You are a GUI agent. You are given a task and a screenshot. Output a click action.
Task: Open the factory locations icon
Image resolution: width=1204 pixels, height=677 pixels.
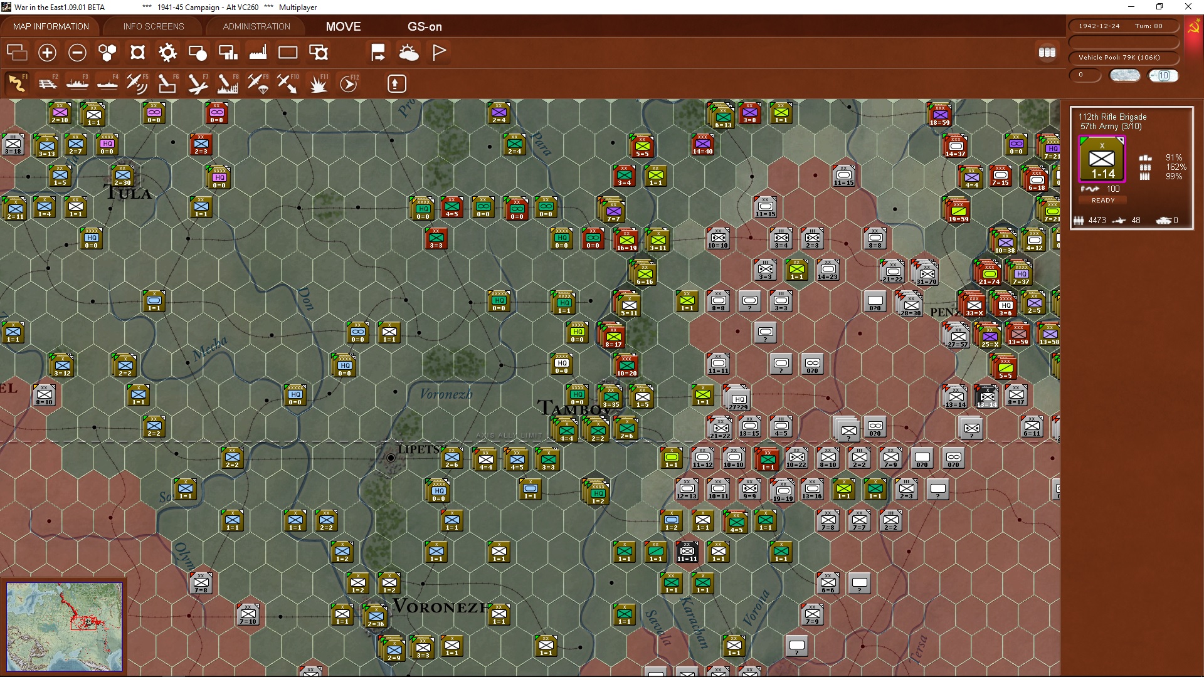(x=258, y=53)
